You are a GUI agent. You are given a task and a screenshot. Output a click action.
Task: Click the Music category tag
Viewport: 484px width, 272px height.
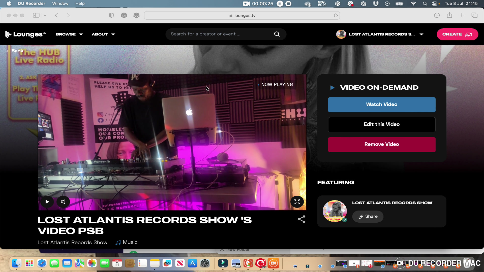(x=127, y=242)
